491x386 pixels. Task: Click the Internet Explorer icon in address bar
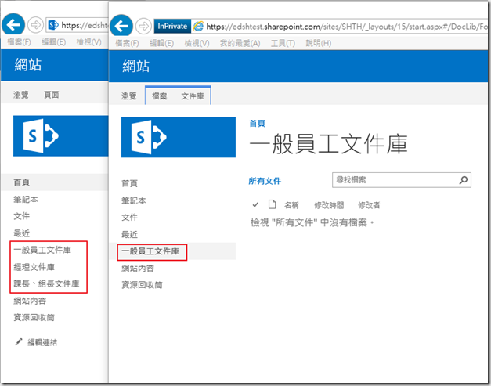200,26
